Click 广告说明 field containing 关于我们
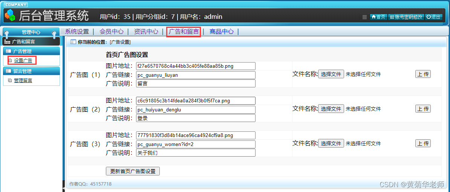 click(196, 153)
